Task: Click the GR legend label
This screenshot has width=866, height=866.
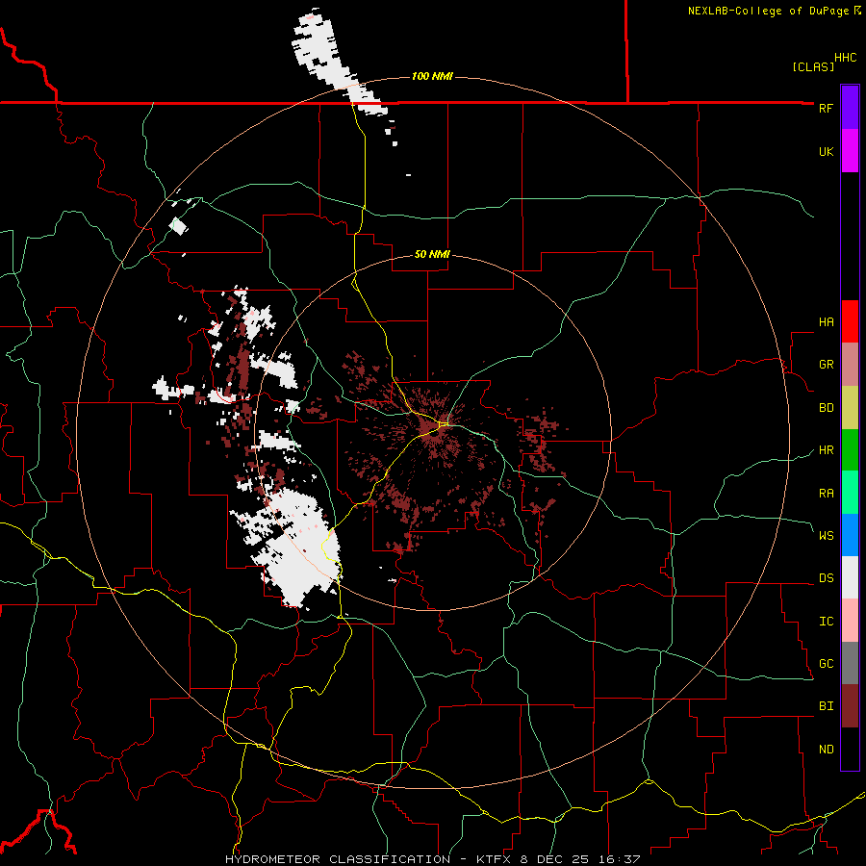Action: coord(826,365)
